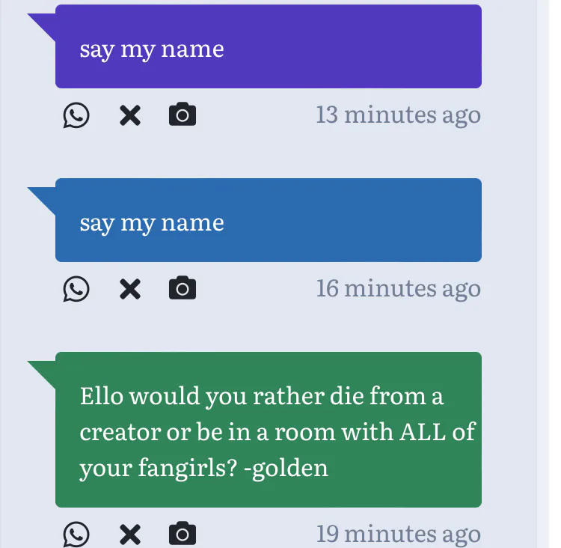The image size is (561, 548).
Task: Click the camera icon under the green message
Action: coord(183,534)
